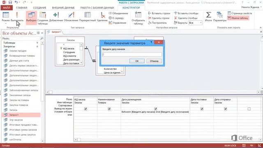The width and height of the screenshot is (263, 148).
Task: Toggle Имена таблиц table names
Action: click(x=238, y=18)
